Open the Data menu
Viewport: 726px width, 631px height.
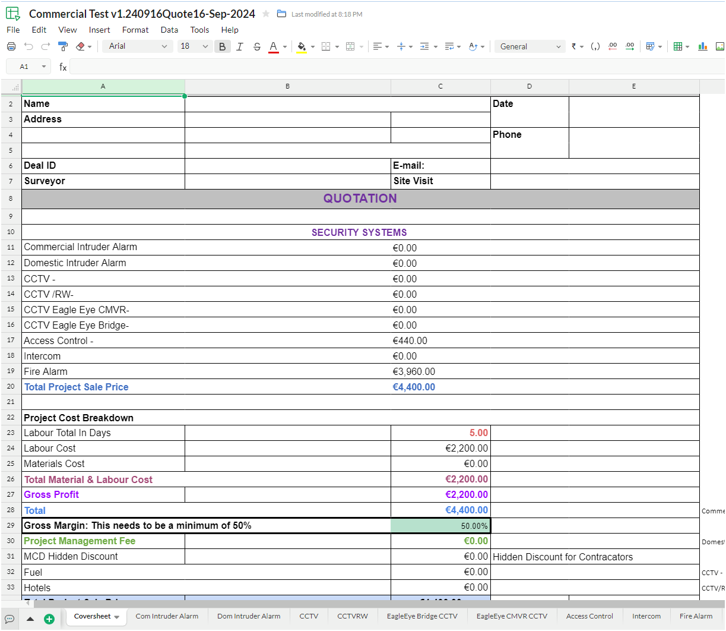coord(169,30)
